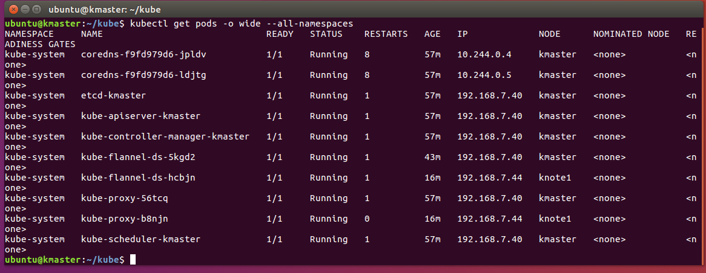The image size is (706, 273).
Task: Click the kube-proxy-b8njn pod name
Action: [124, 219]
